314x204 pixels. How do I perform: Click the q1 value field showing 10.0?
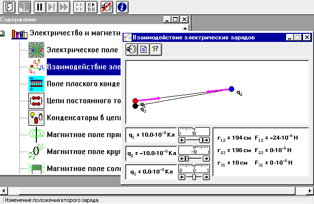151,135
